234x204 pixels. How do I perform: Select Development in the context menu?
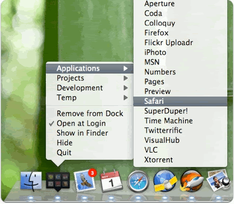[x=89, y=88]
